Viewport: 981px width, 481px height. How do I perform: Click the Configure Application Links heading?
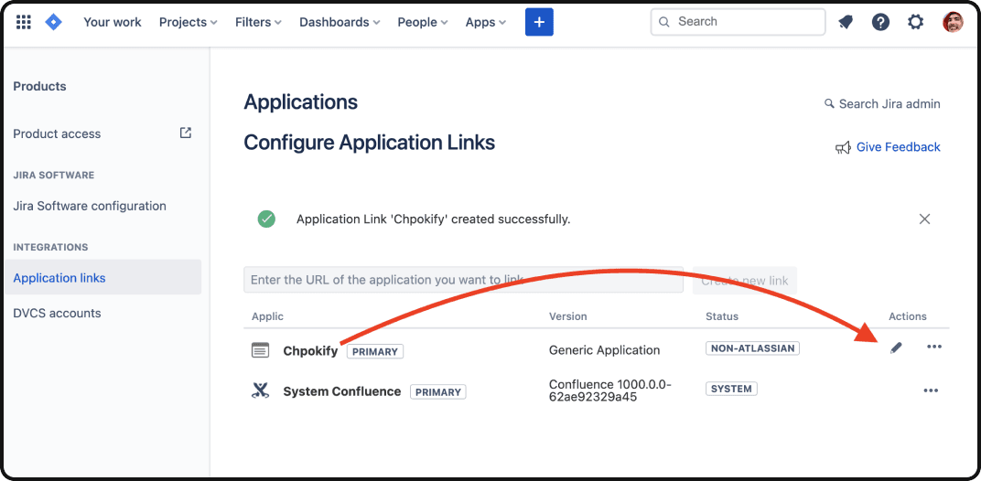click(x=369, y=143)
